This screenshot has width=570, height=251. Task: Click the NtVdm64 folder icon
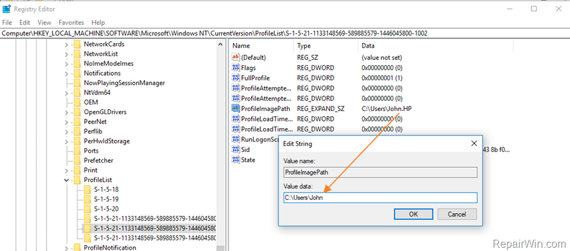tap(77, 92)
